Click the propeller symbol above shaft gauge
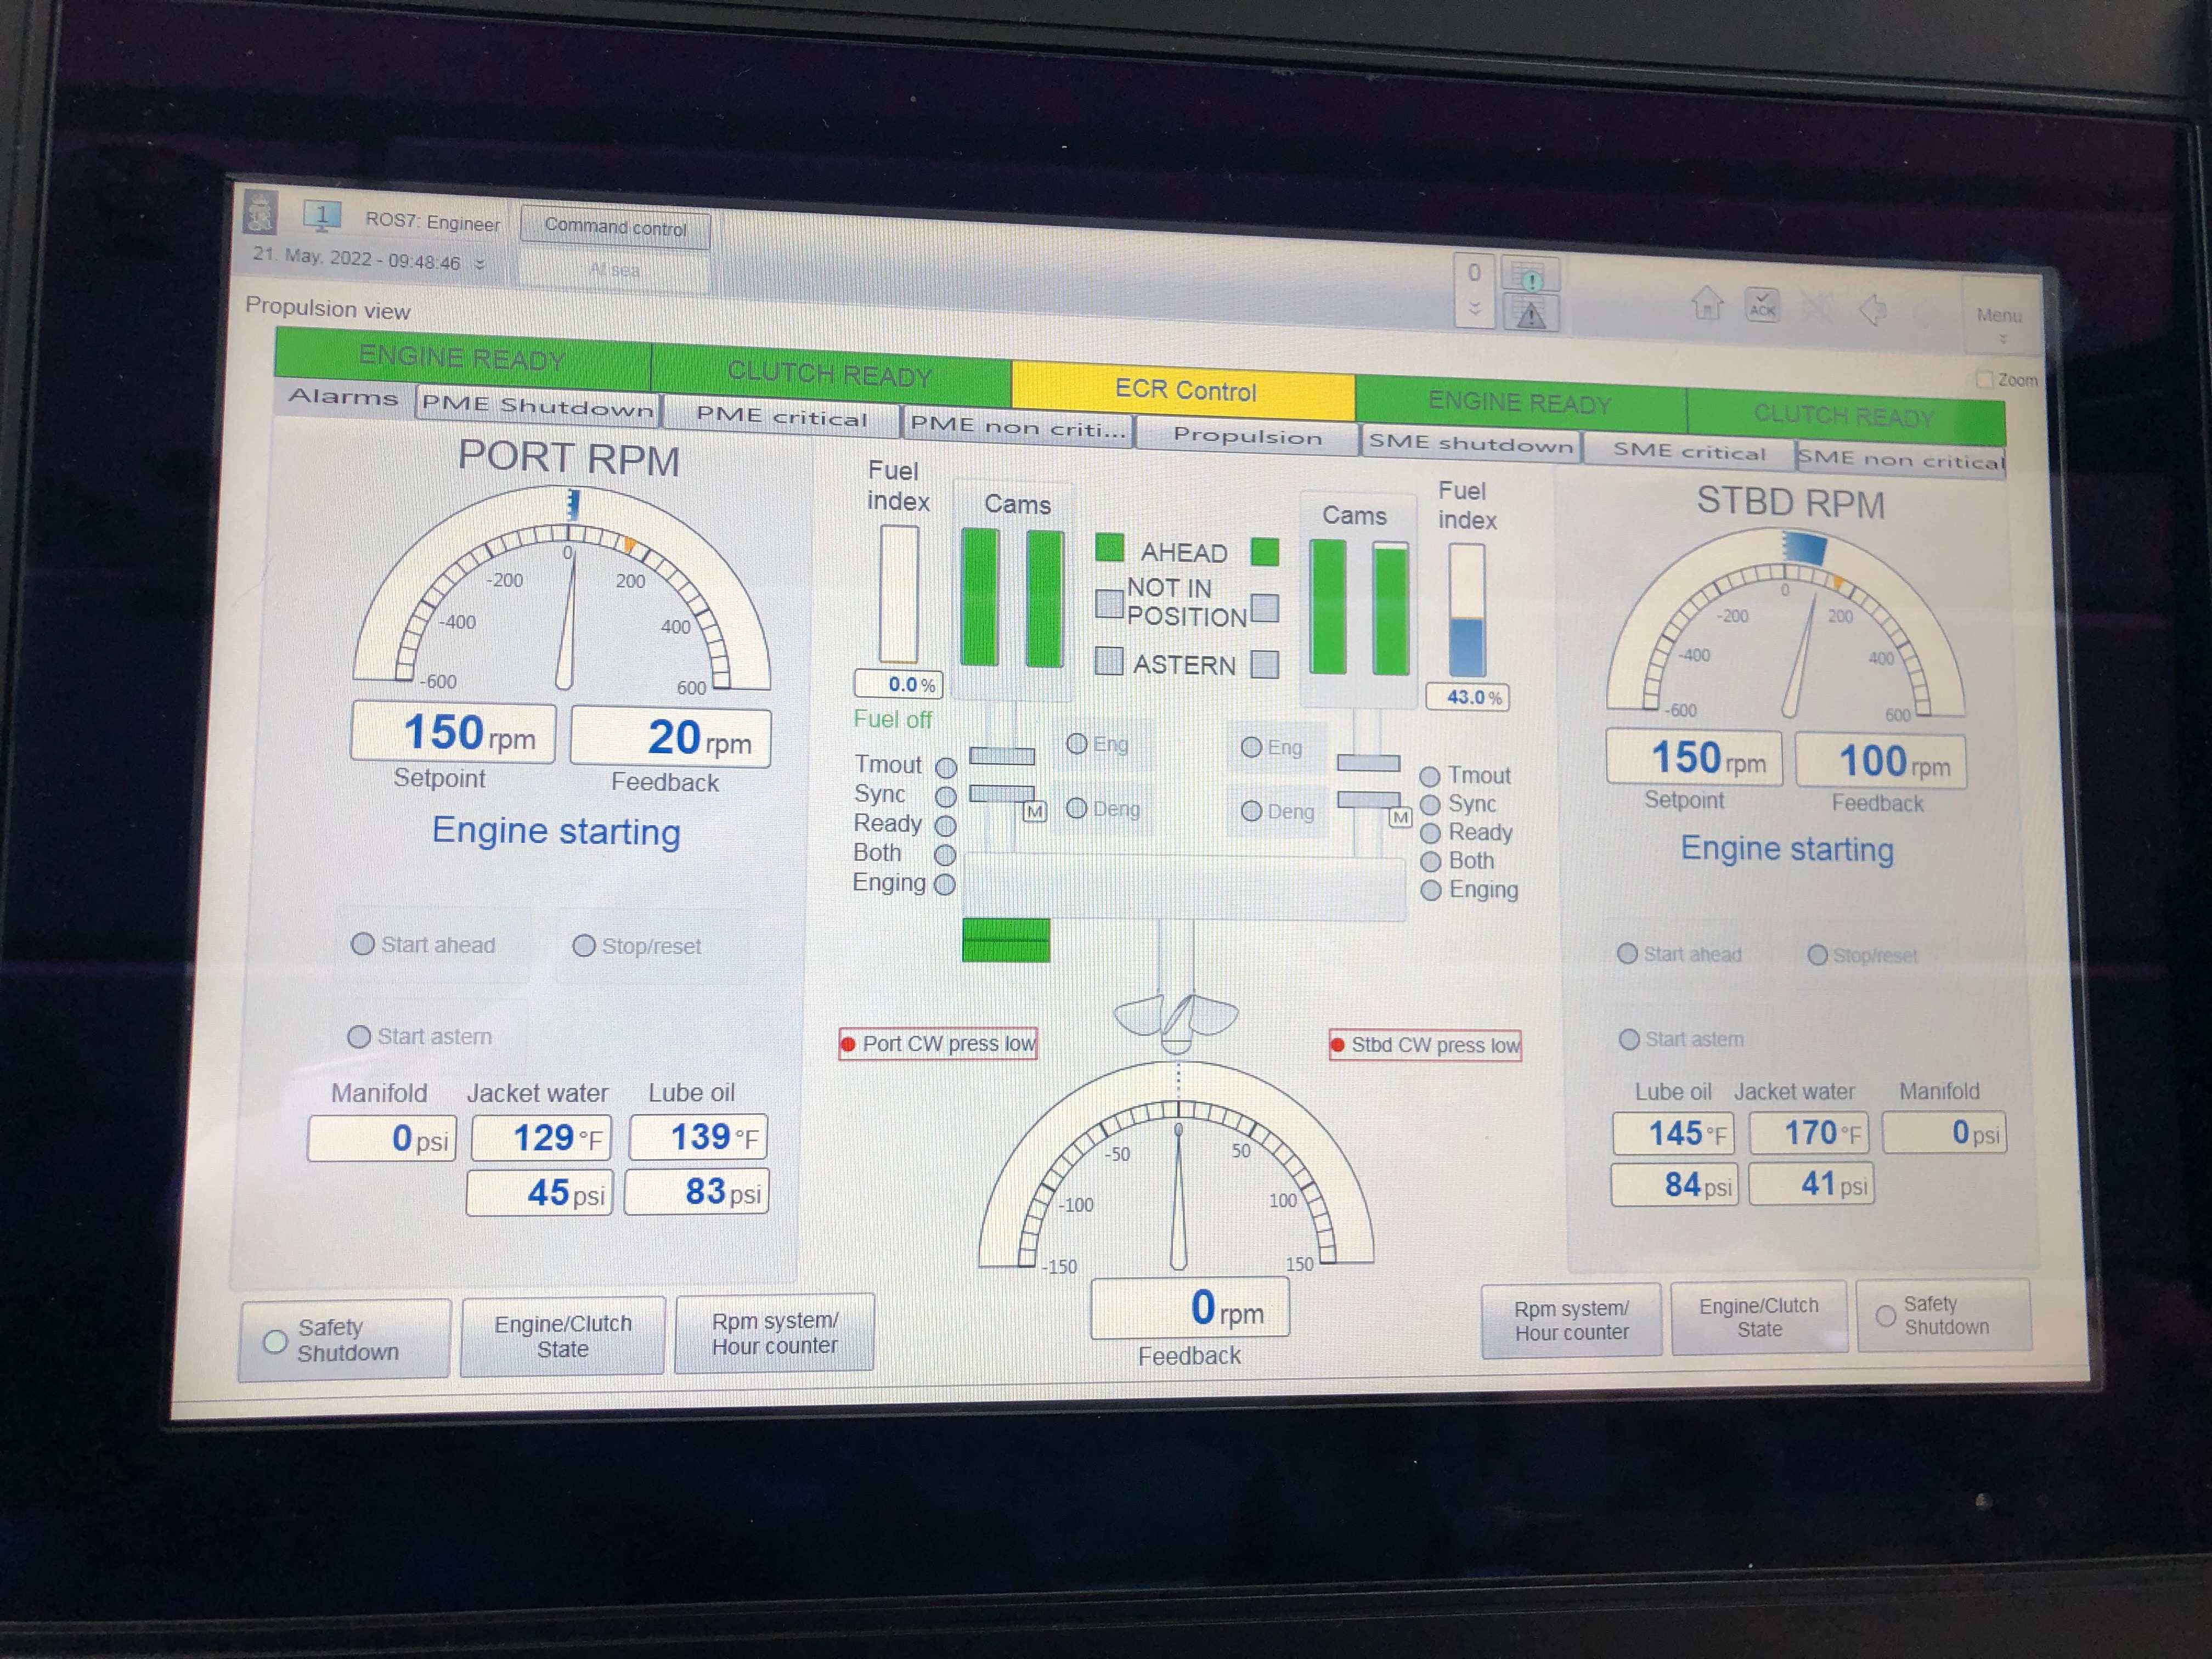The height and width of the screenshot is (1659, 2212). click(1176, 1022)
